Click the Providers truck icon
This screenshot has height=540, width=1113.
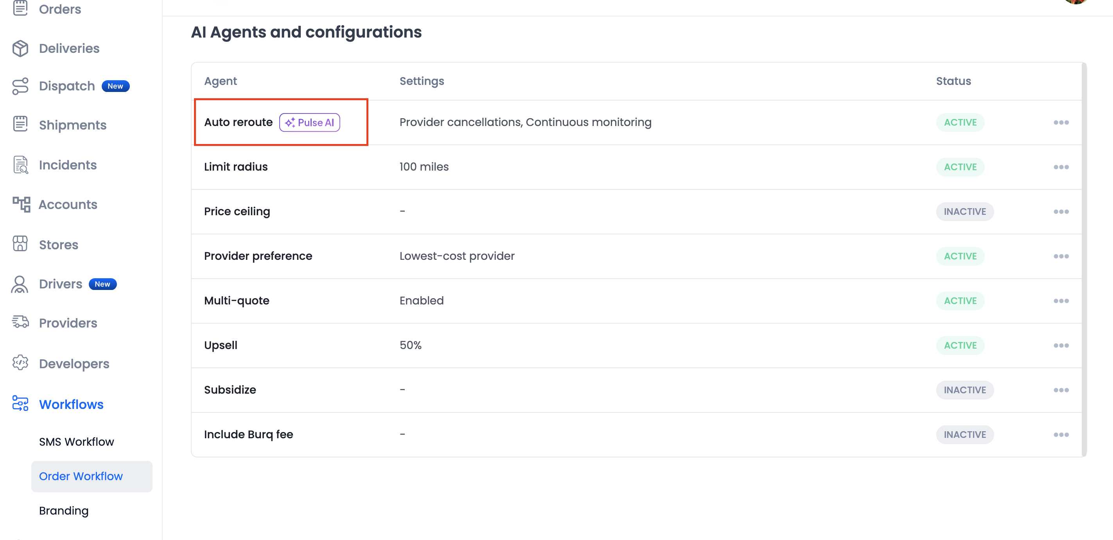[x=20, y=322]
